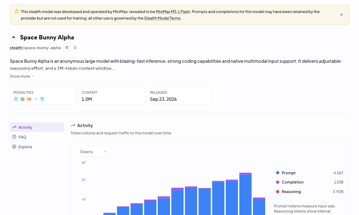This screenshot has width=359, height=215.
Task: Click the tallest bar in the chart
Action: [245, 194]
